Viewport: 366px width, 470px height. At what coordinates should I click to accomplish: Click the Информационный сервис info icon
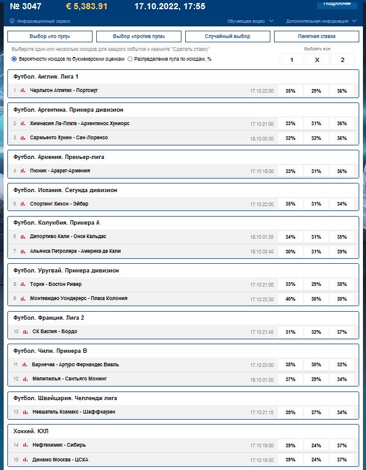pos(12,21)
